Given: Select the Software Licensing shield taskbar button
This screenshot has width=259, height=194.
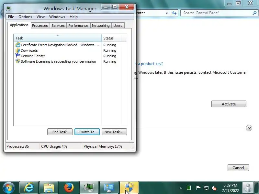Looking at the screenshot, I should [x=129, y=188].
